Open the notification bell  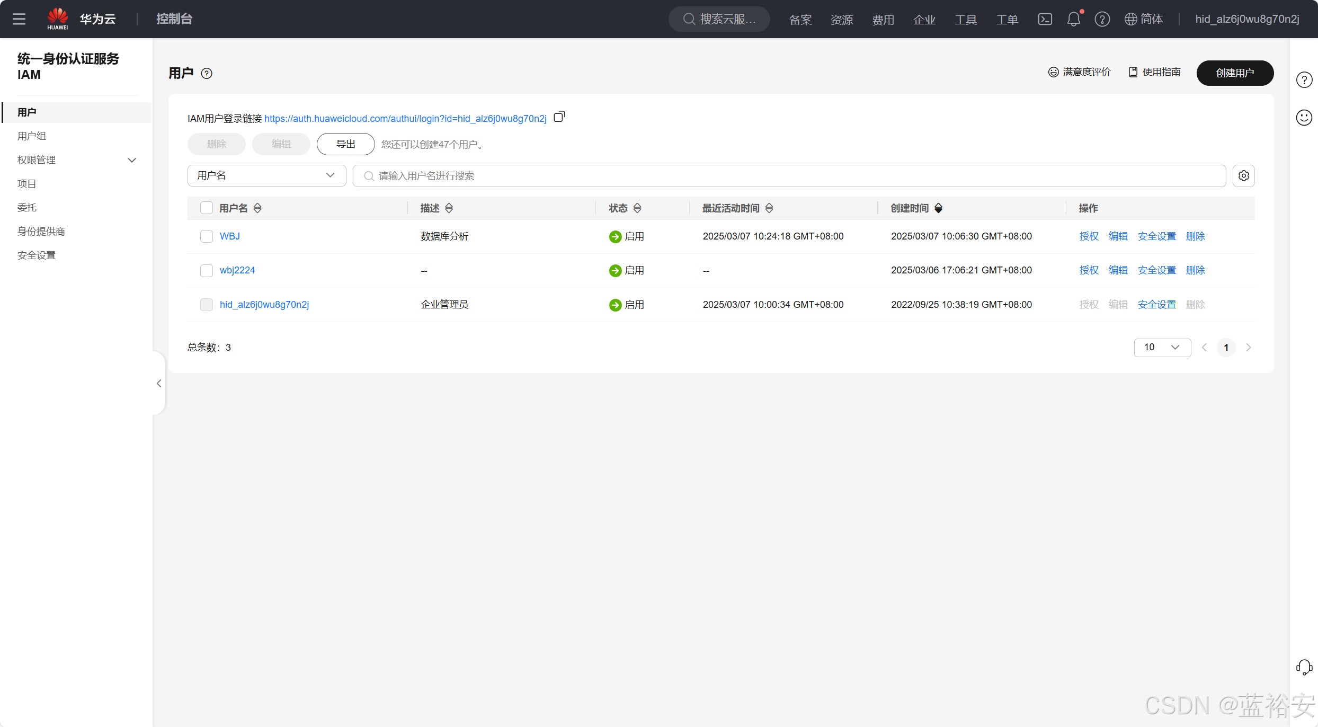click(1073, 19)
